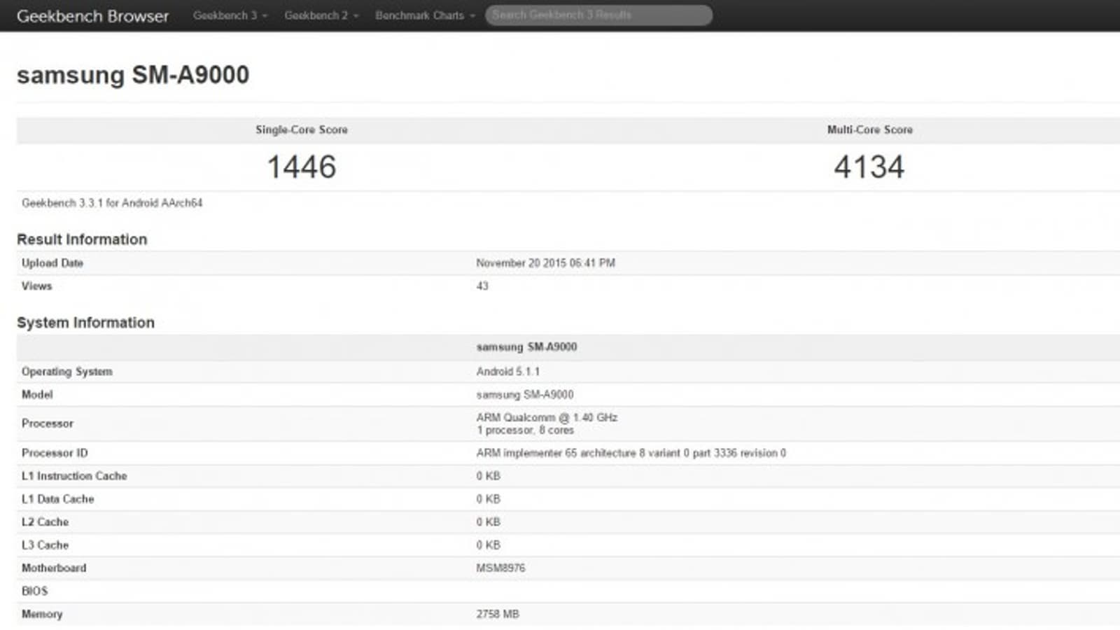The image size is (1120, 630).
Task: Select the single-core score value 1446
Action: (302, 167)
